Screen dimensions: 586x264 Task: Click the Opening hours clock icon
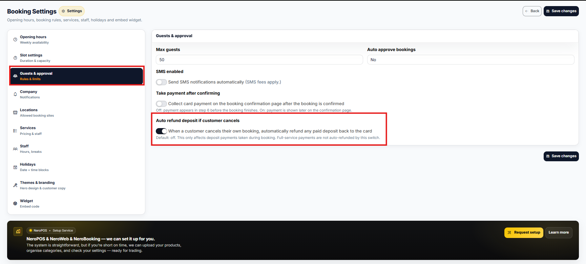15,40
